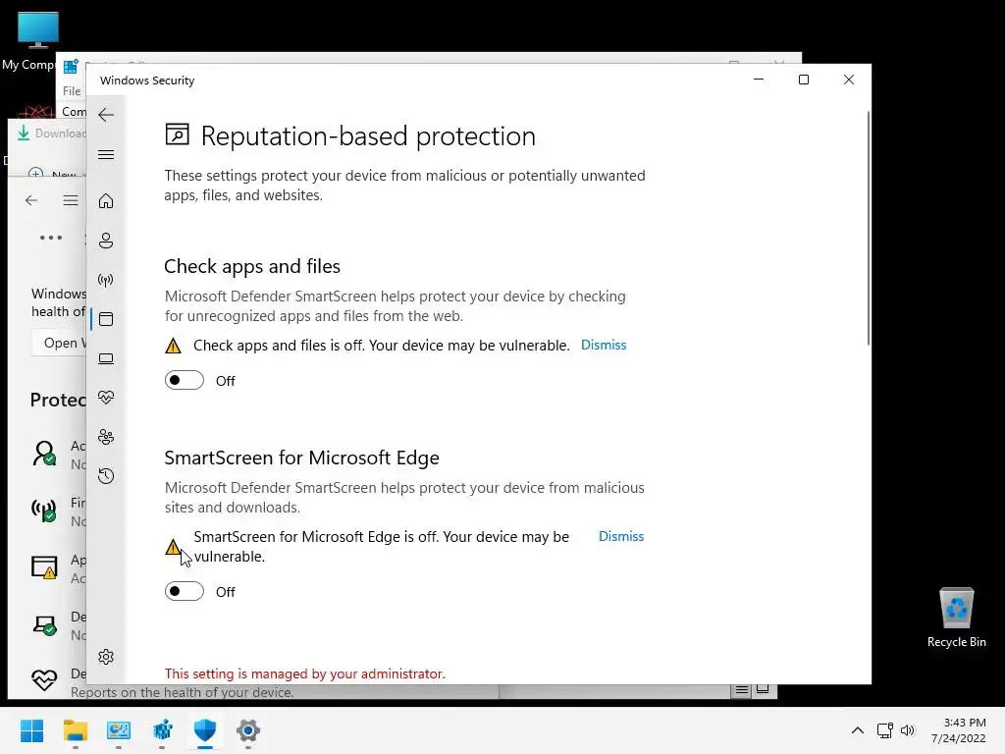Viewport: 1005px width, 754px height.
Task: Open the File menu in the background window
Action: (x=72, y=91)
